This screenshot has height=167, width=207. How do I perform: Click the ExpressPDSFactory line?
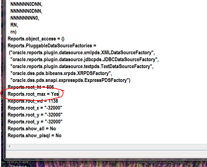tap(71, 80)
